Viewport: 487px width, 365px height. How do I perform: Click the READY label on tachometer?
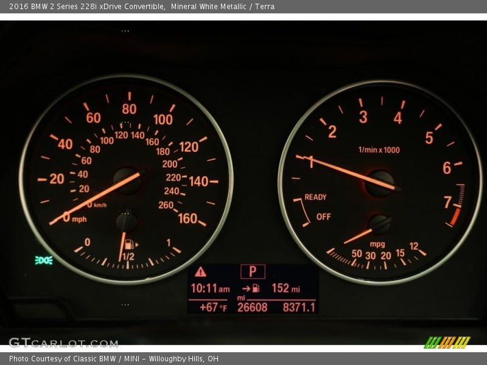(x=315, y=197)
